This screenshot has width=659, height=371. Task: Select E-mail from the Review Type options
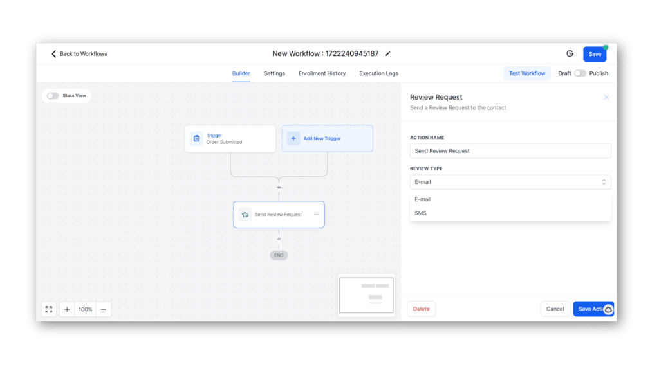point(422,199)
